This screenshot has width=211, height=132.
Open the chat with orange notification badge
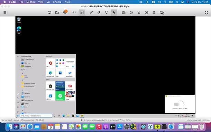click(x=65, y=12)
